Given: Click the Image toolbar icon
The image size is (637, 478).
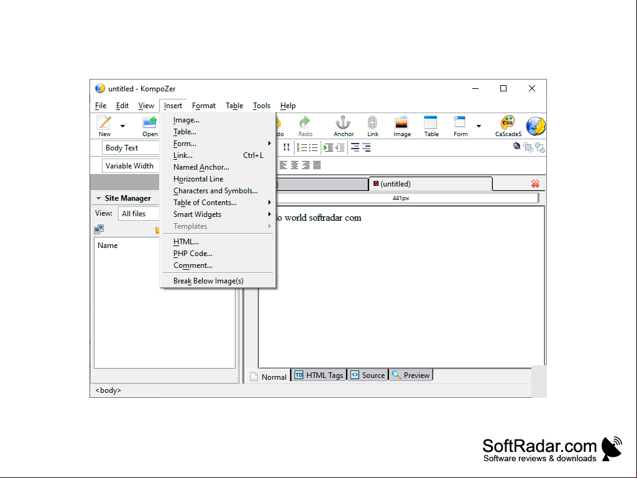Looking at the screenshot, I should 401,122.
